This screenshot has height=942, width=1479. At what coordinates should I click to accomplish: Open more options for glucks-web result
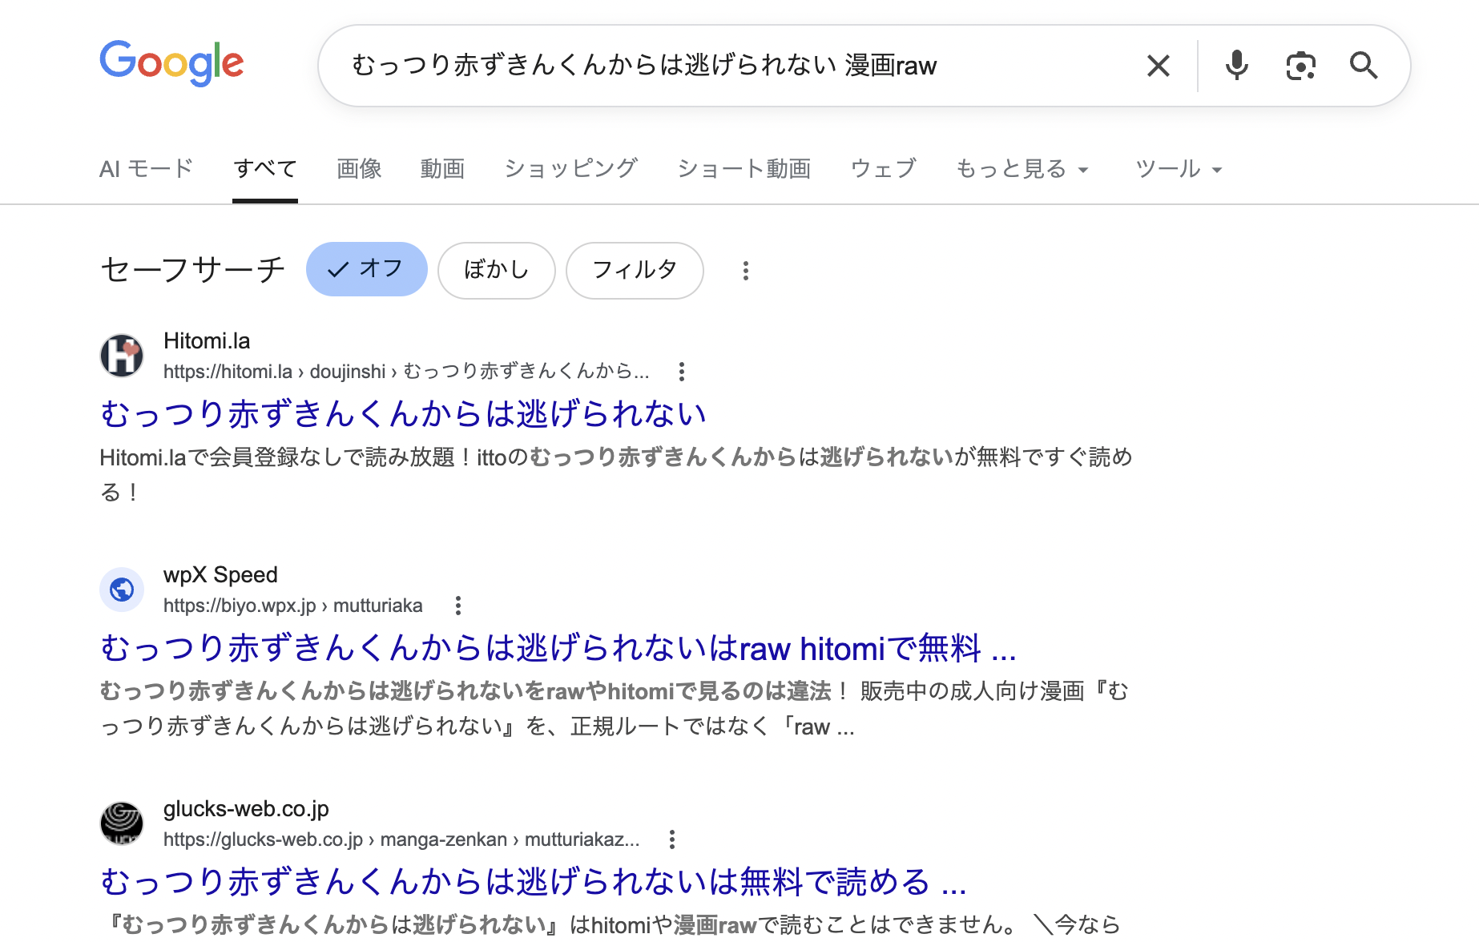[x=672, y=839]
